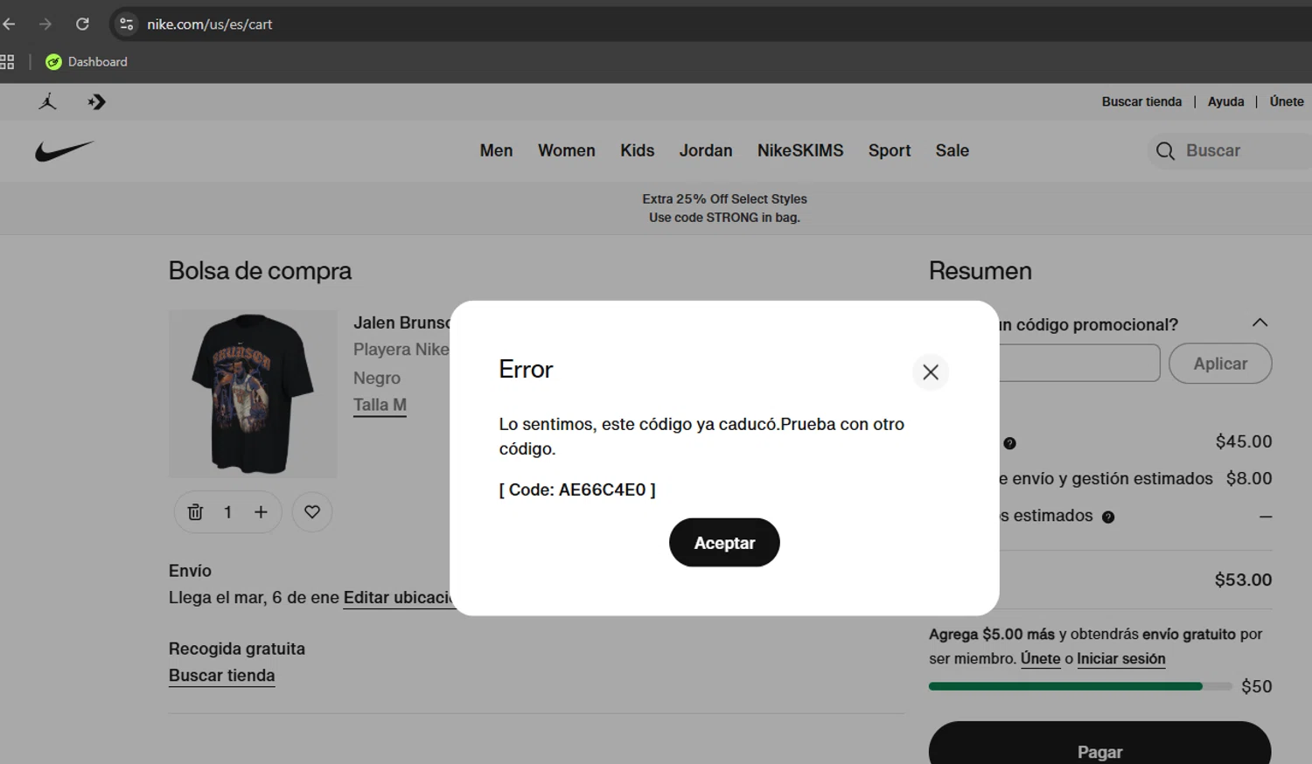Open the Sport menu
1312x764 pixels.
pos(890,150)
